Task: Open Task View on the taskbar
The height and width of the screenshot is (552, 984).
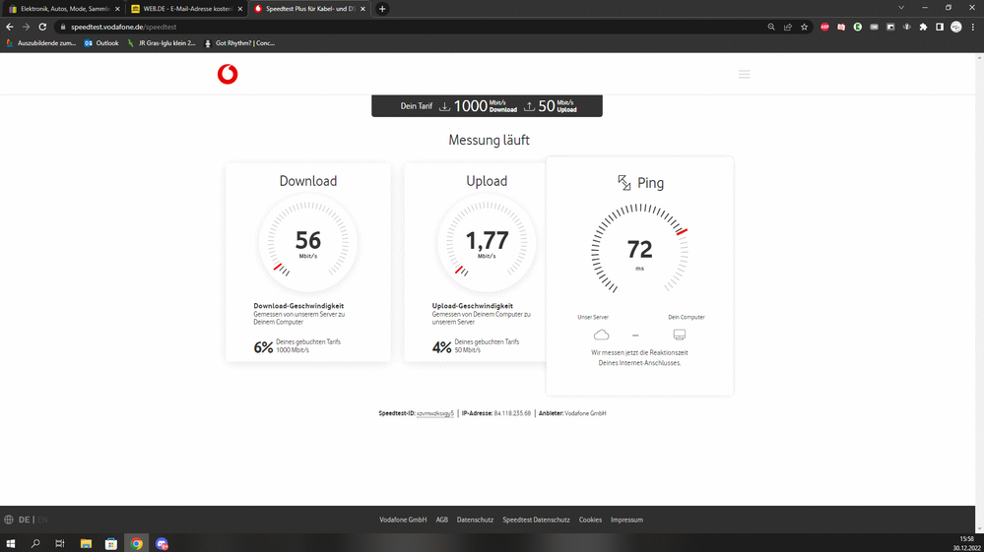Action: 60,543
